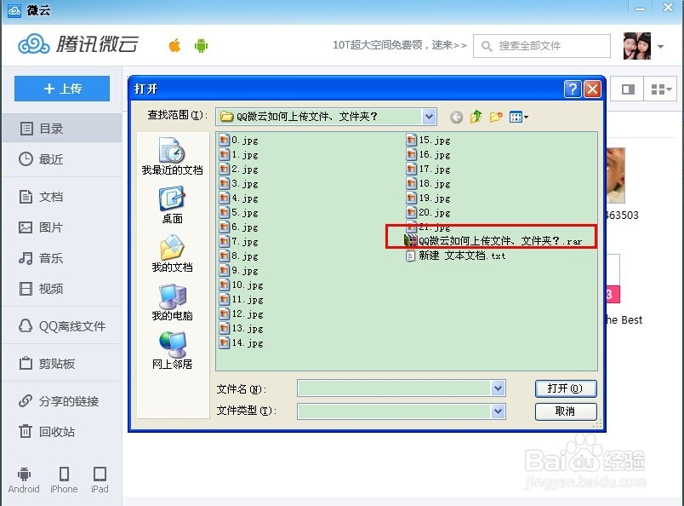Open the view menu icon in dialog
Viewport: 684px width, 506px height.
point(519,117)
